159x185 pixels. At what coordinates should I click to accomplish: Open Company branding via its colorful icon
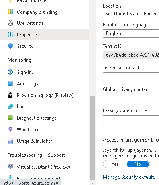pos(10,12)
